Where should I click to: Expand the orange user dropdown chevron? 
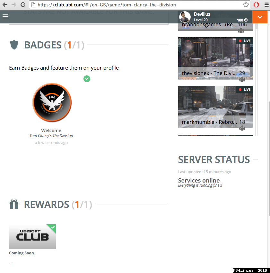[x=260, y=17]
